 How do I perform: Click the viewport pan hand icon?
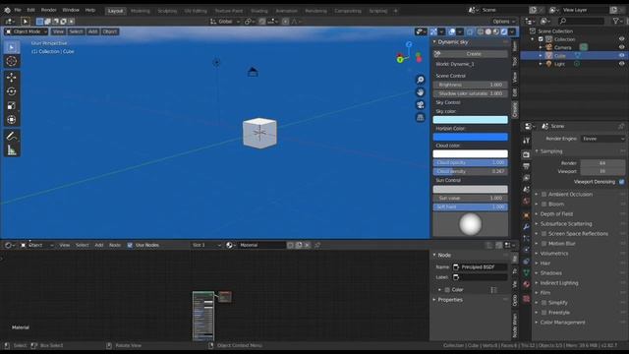(420, 92)
